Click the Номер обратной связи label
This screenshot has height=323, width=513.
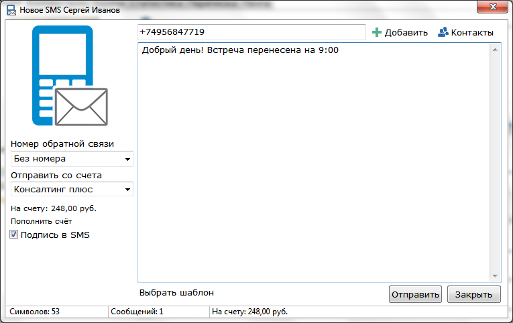[62, 144]
